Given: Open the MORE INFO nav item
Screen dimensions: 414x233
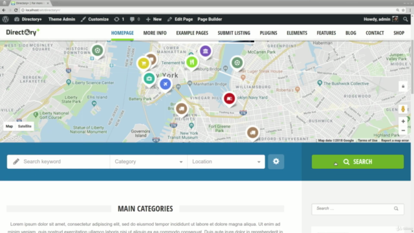Looking at the screenshot, I should click(155, 33).
